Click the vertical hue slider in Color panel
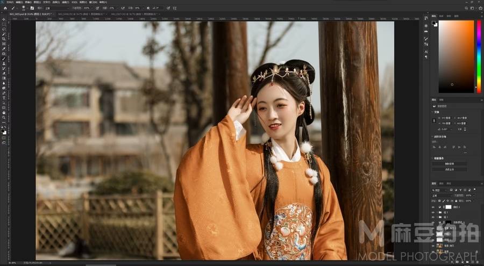Viewport: 484px width, 266px height. coord(479,56)
